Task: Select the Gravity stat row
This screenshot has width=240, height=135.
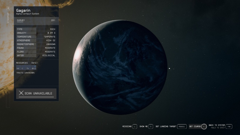Action: pos(36,33)
